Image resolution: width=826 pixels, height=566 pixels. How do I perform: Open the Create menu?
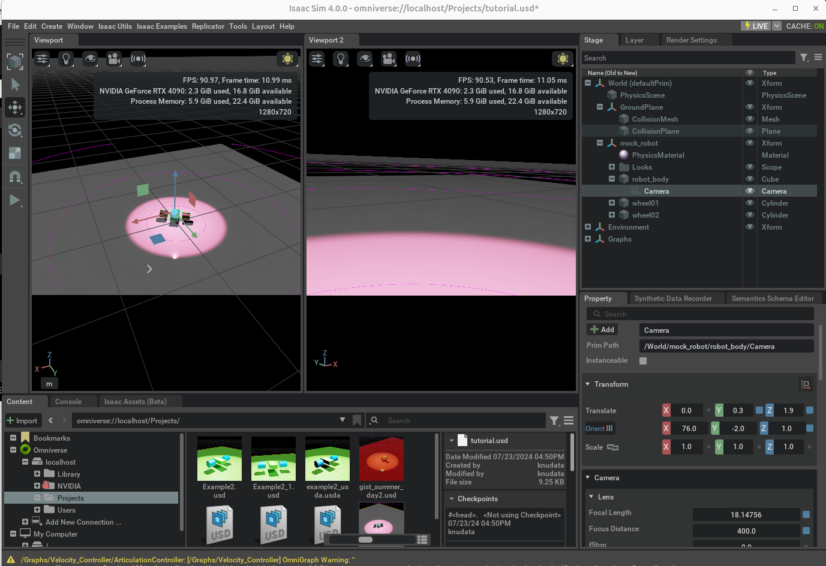click(52, 26)
